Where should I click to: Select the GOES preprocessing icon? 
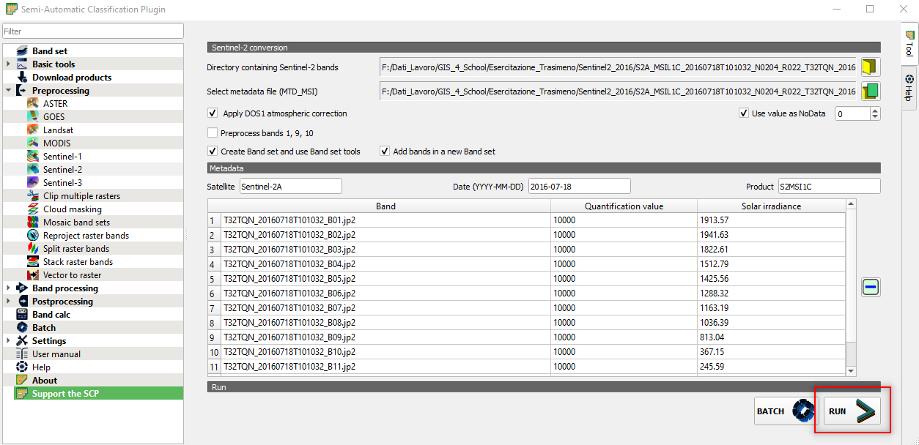click(32, 117)
